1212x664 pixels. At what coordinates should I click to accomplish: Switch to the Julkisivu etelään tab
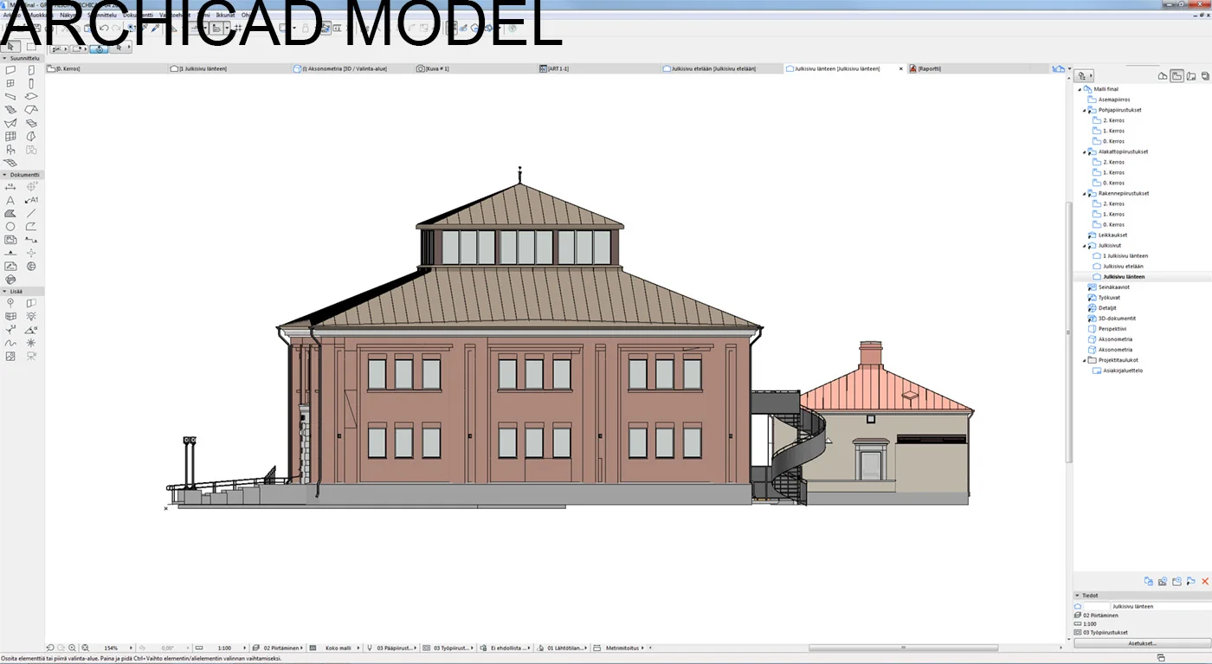[x=721, y=68]
